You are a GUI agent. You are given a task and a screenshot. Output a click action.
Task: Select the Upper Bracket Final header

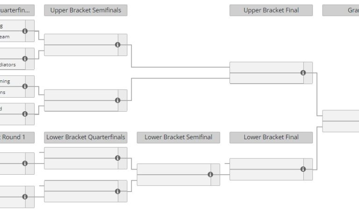[271, 10]
